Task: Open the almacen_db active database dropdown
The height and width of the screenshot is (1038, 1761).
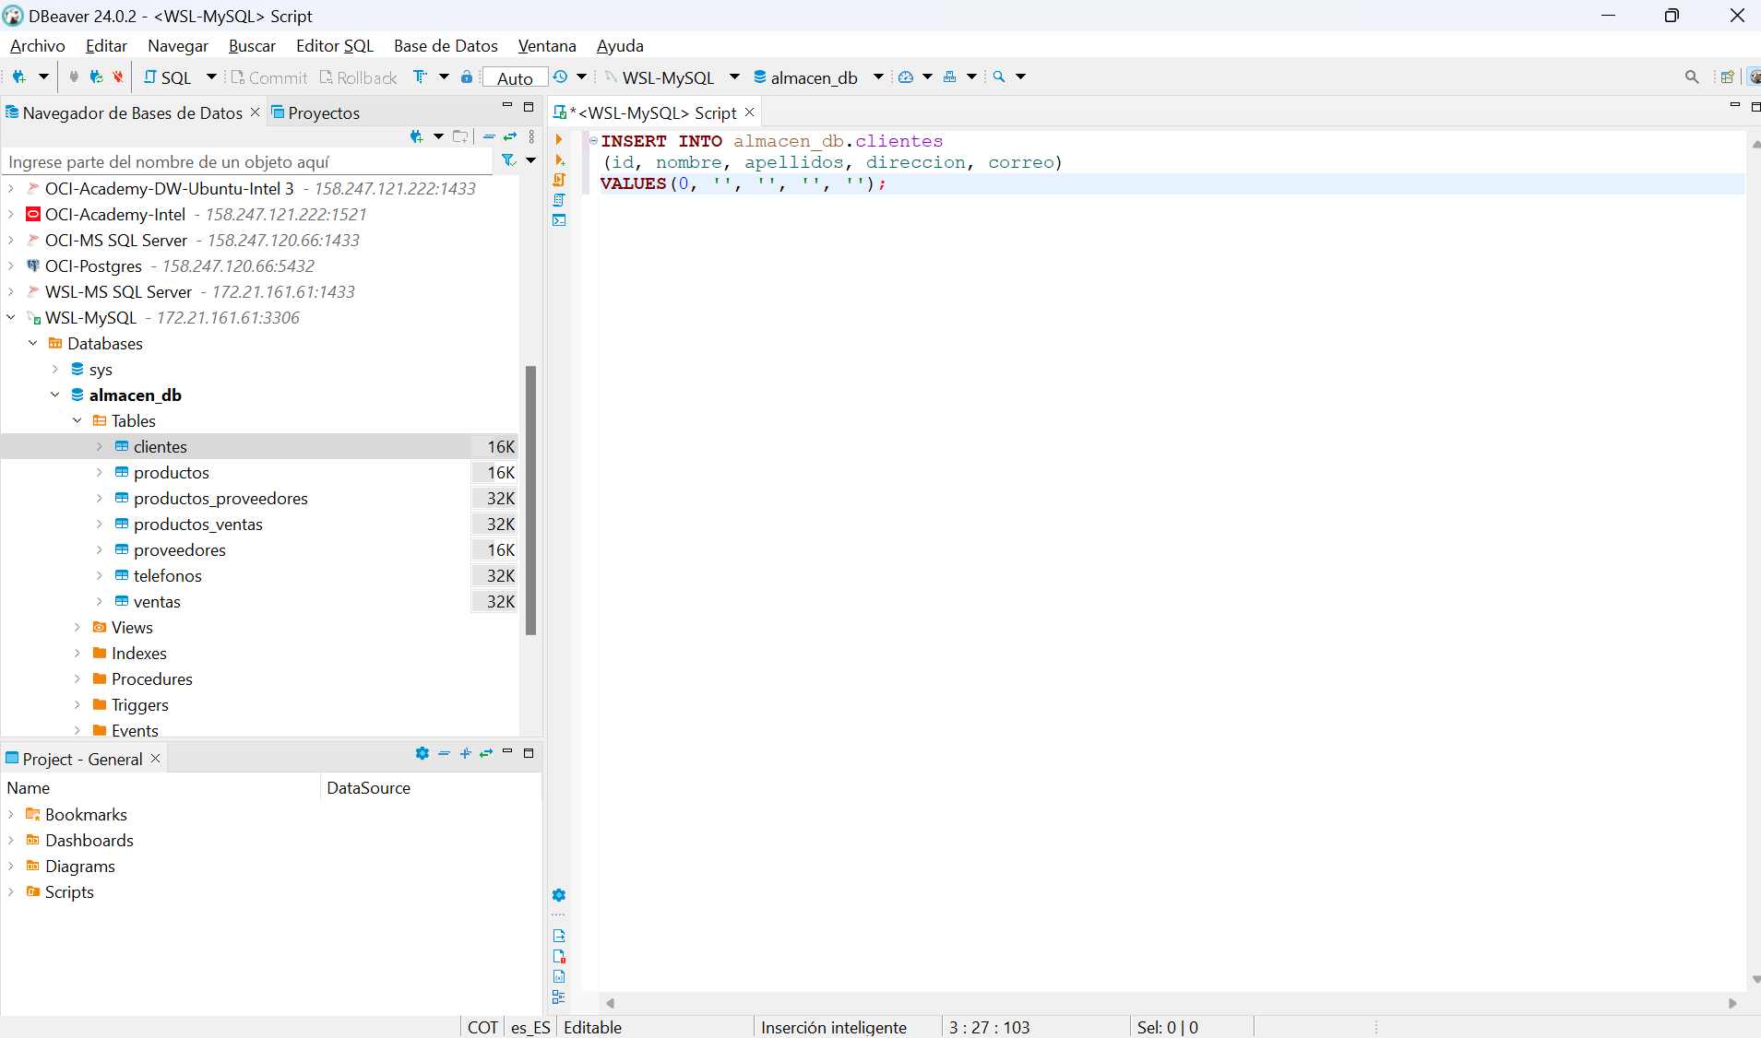Action: click(878, 77)
